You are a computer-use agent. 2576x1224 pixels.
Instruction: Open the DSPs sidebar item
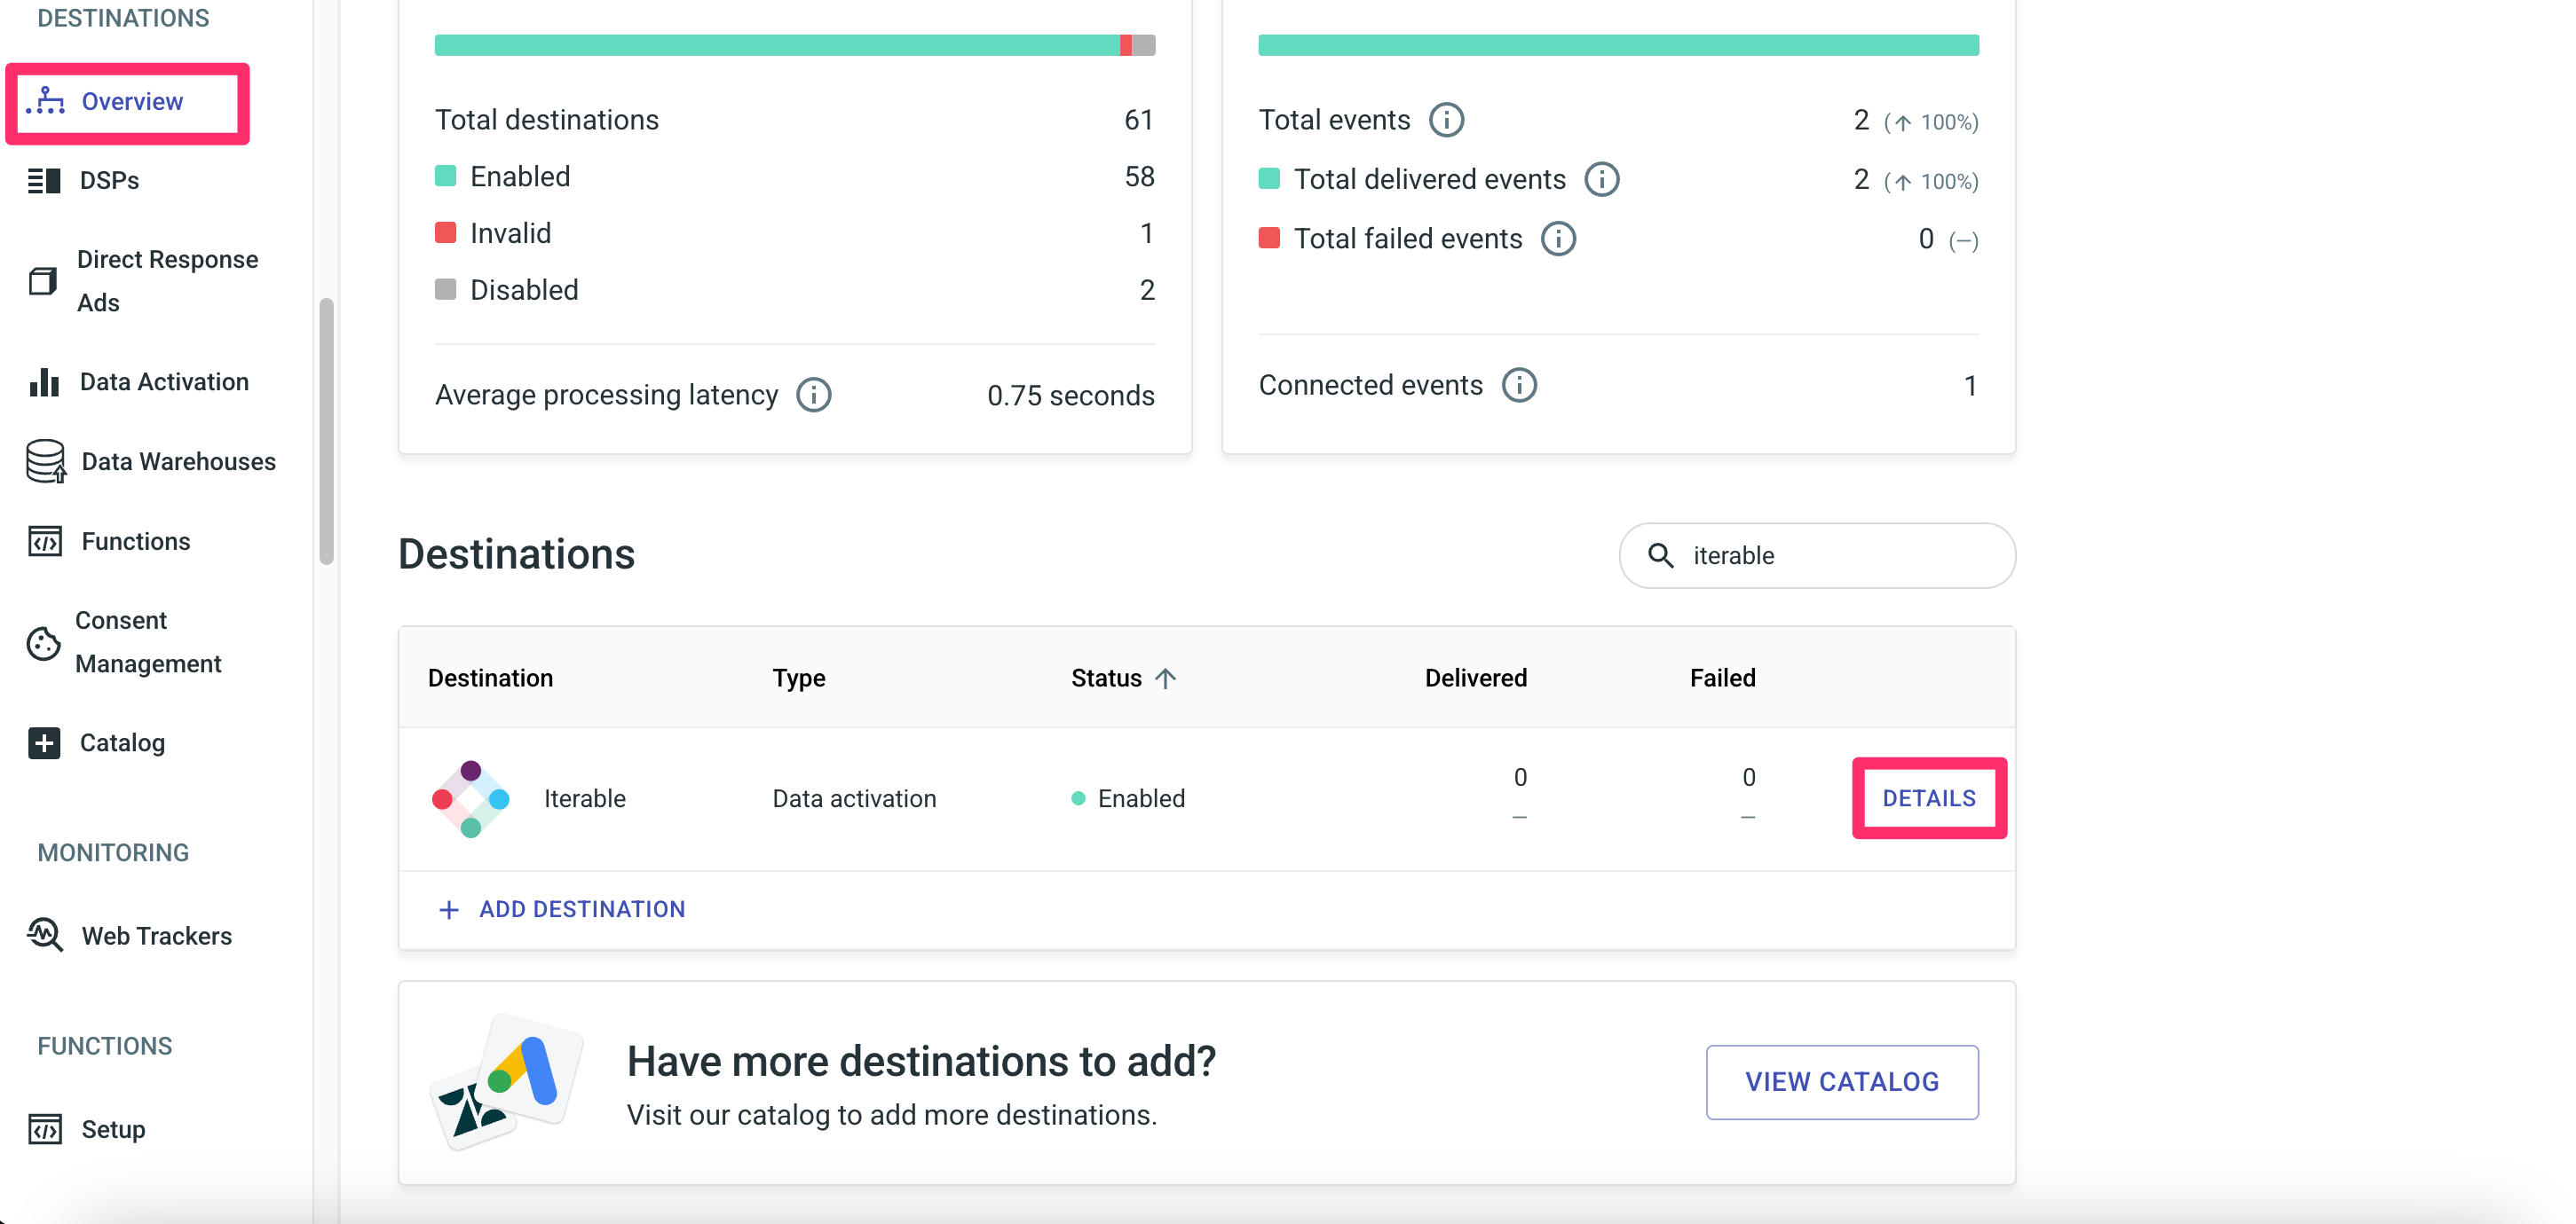click(x=108, y=181)
